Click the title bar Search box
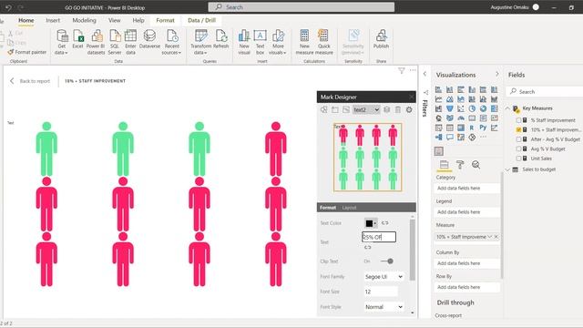This screenshot has height=328, width=583. pyautogui.click(x=302, y=7)
